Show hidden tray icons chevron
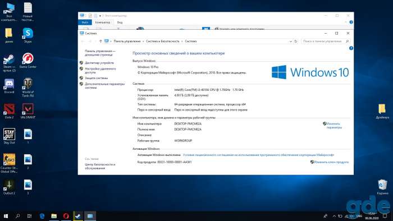The image size is (393, 221). 334,216
